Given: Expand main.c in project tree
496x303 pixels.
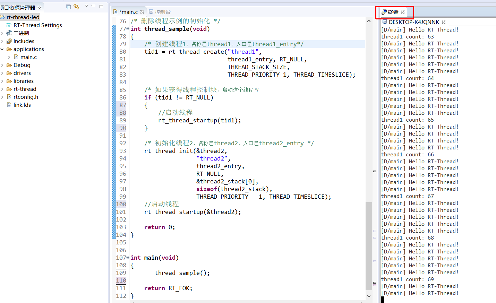Looking at the screenshot, I should pos(9,57).
